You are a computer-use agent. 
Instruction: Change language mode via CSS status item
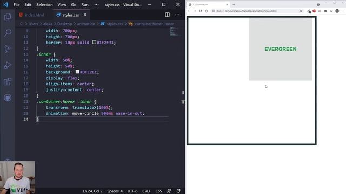(x=158, y=191)
